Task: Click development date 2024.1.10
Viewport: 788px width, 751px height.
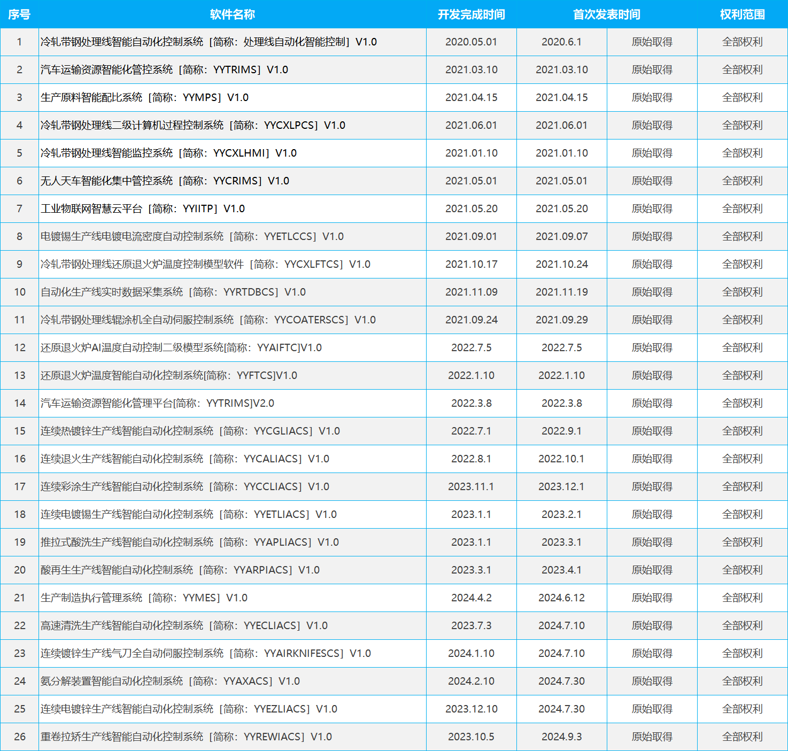Action: (472, 654)
